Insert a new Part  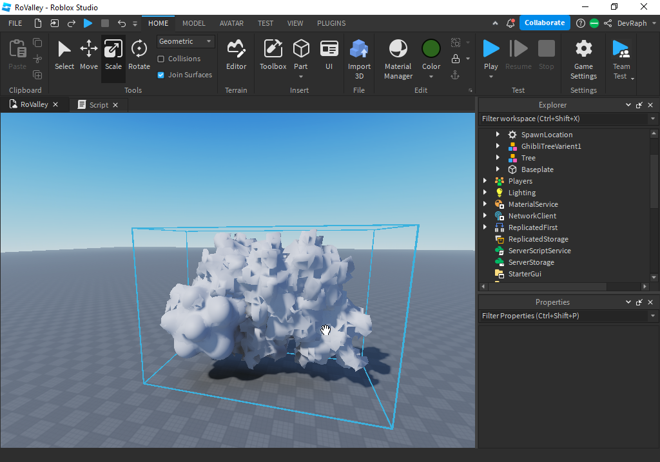click(x=301, y=53)
